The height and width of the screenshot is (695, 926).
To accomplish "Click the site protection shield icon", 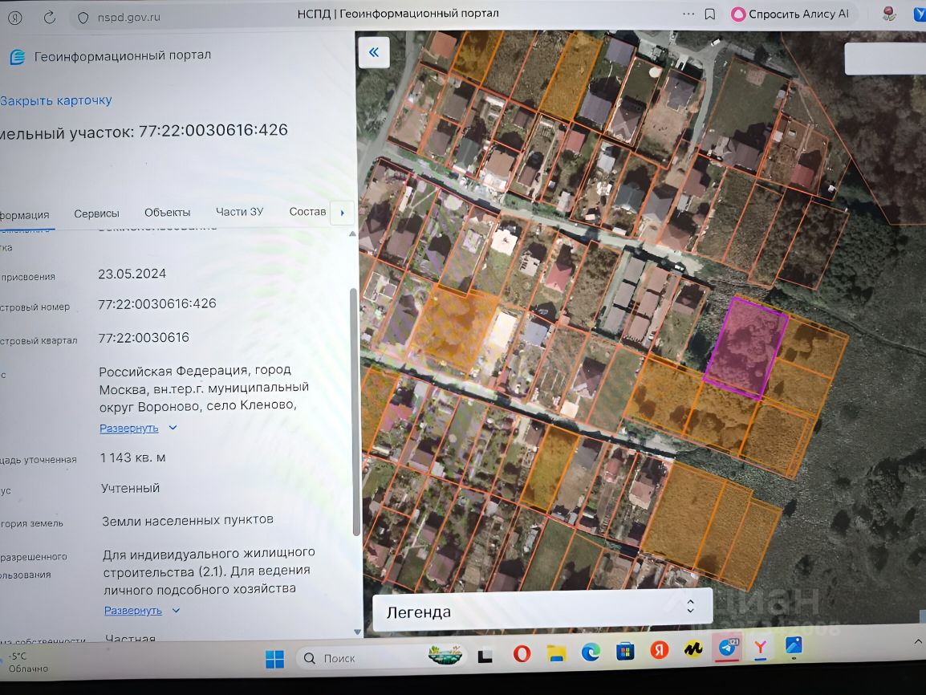I will [x=83, y=18].
